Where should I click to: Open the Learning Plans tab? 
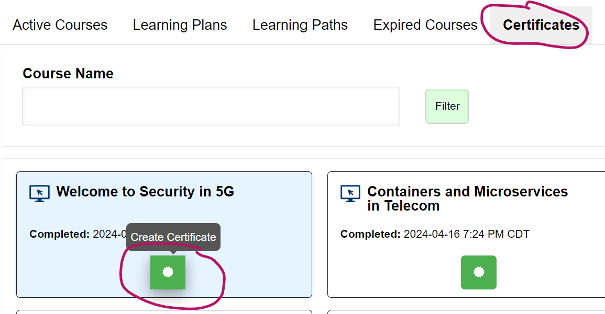point(180,25)
